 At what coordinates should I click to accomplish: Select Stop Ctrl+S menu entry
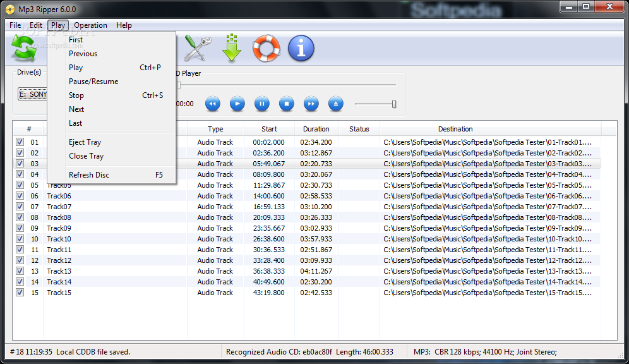[x=112, y=95]
